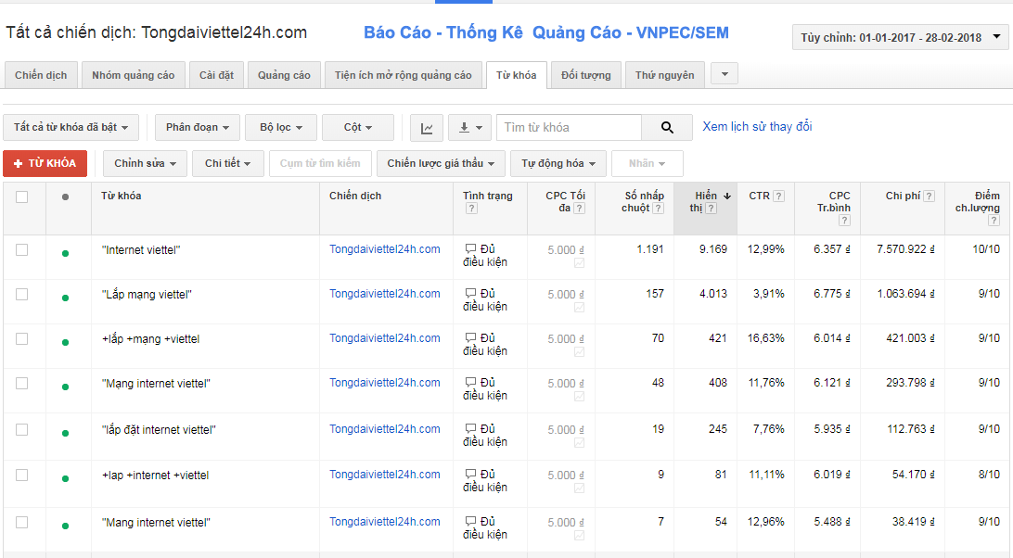
Task: Tick checkbox for "lắp đặt internet viettel"
Action: (22, 429)
